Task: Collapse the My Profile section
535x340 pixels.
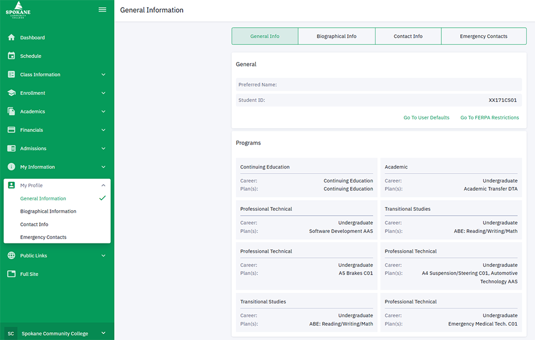Action: 103,185
